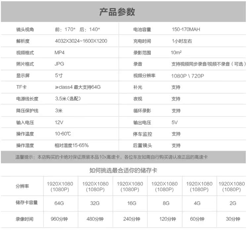Click the 240分钟 recording time cell
This screenshot has width=248, height=235.
132,219
